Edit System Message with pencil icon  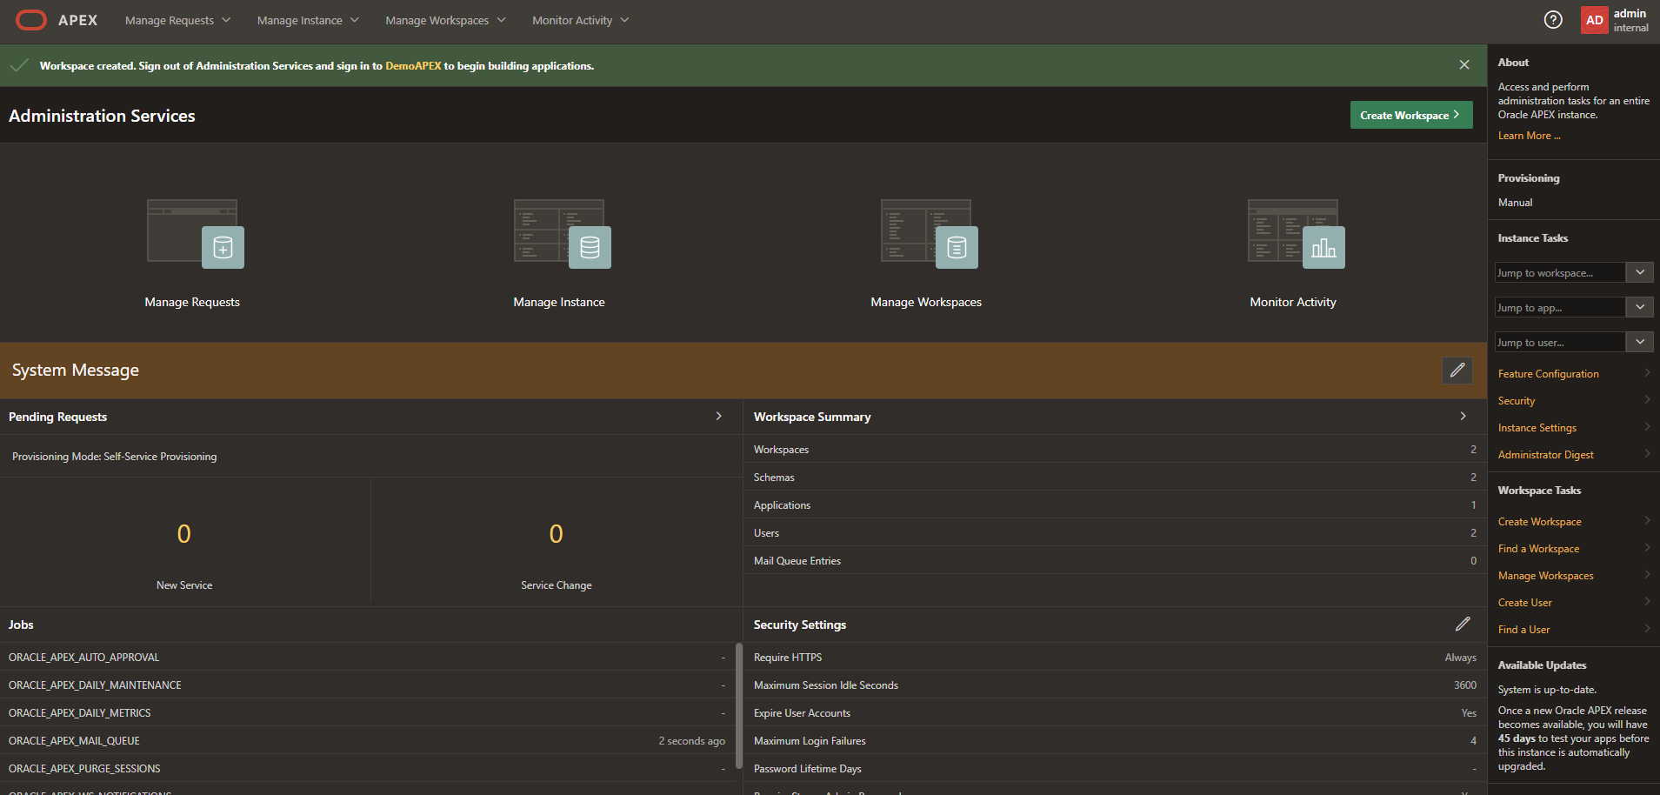(x=1457, y=370)
